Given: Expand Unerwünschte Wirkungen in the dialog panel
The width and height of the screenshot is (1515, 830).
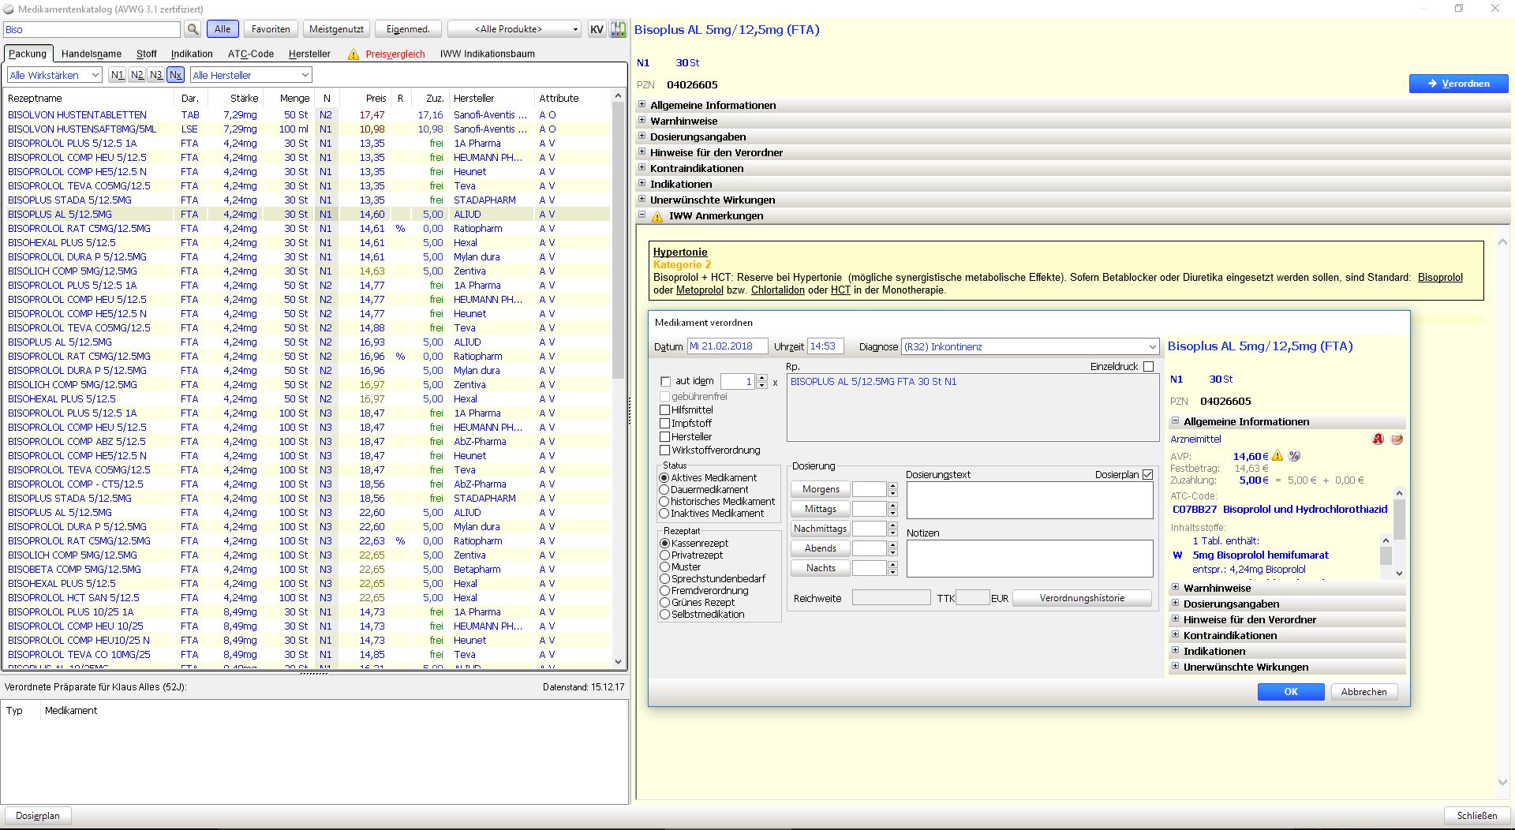Looking at the screenshot, I should point(1175,667).
